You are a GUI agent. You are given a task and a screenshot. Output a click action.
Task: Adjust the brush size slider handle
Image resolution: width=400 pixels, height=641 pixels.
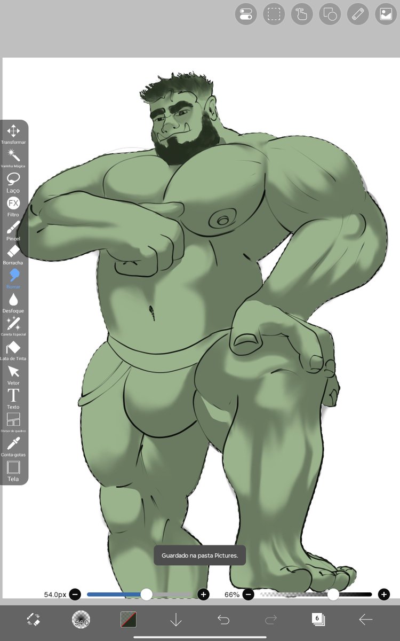(146, 595)
